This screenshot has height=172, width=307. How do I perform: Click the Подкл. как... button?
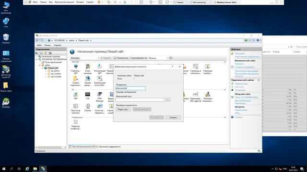pyautogui.click(x=123, y=109)
